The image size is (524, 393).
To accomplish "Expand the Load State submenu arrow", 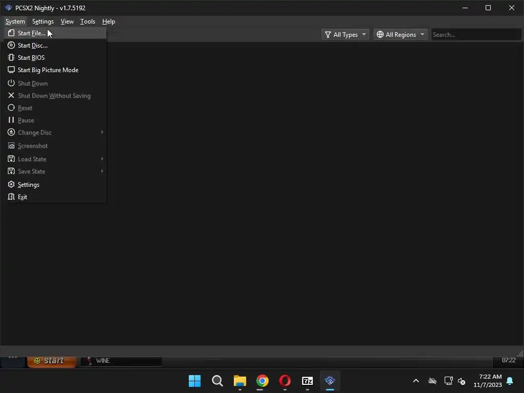I will pyautogui.click(x=102, y=159).
